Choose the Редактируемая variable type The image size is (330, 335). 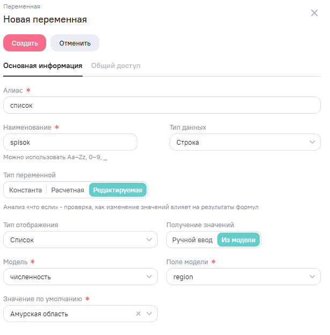pos(118,190)
